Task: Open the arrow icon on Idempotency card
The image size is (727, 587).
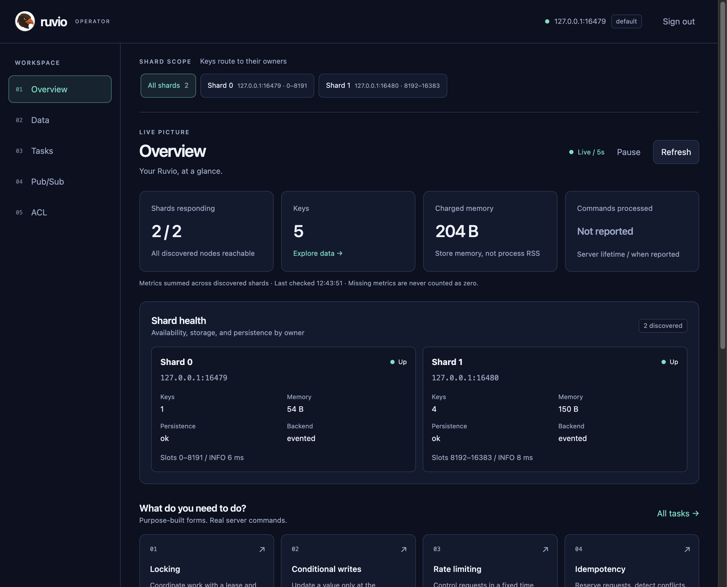Action: [x=687, y=550]
